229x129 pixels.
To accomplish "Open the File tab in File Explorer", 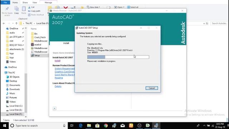I will point(5,3).
